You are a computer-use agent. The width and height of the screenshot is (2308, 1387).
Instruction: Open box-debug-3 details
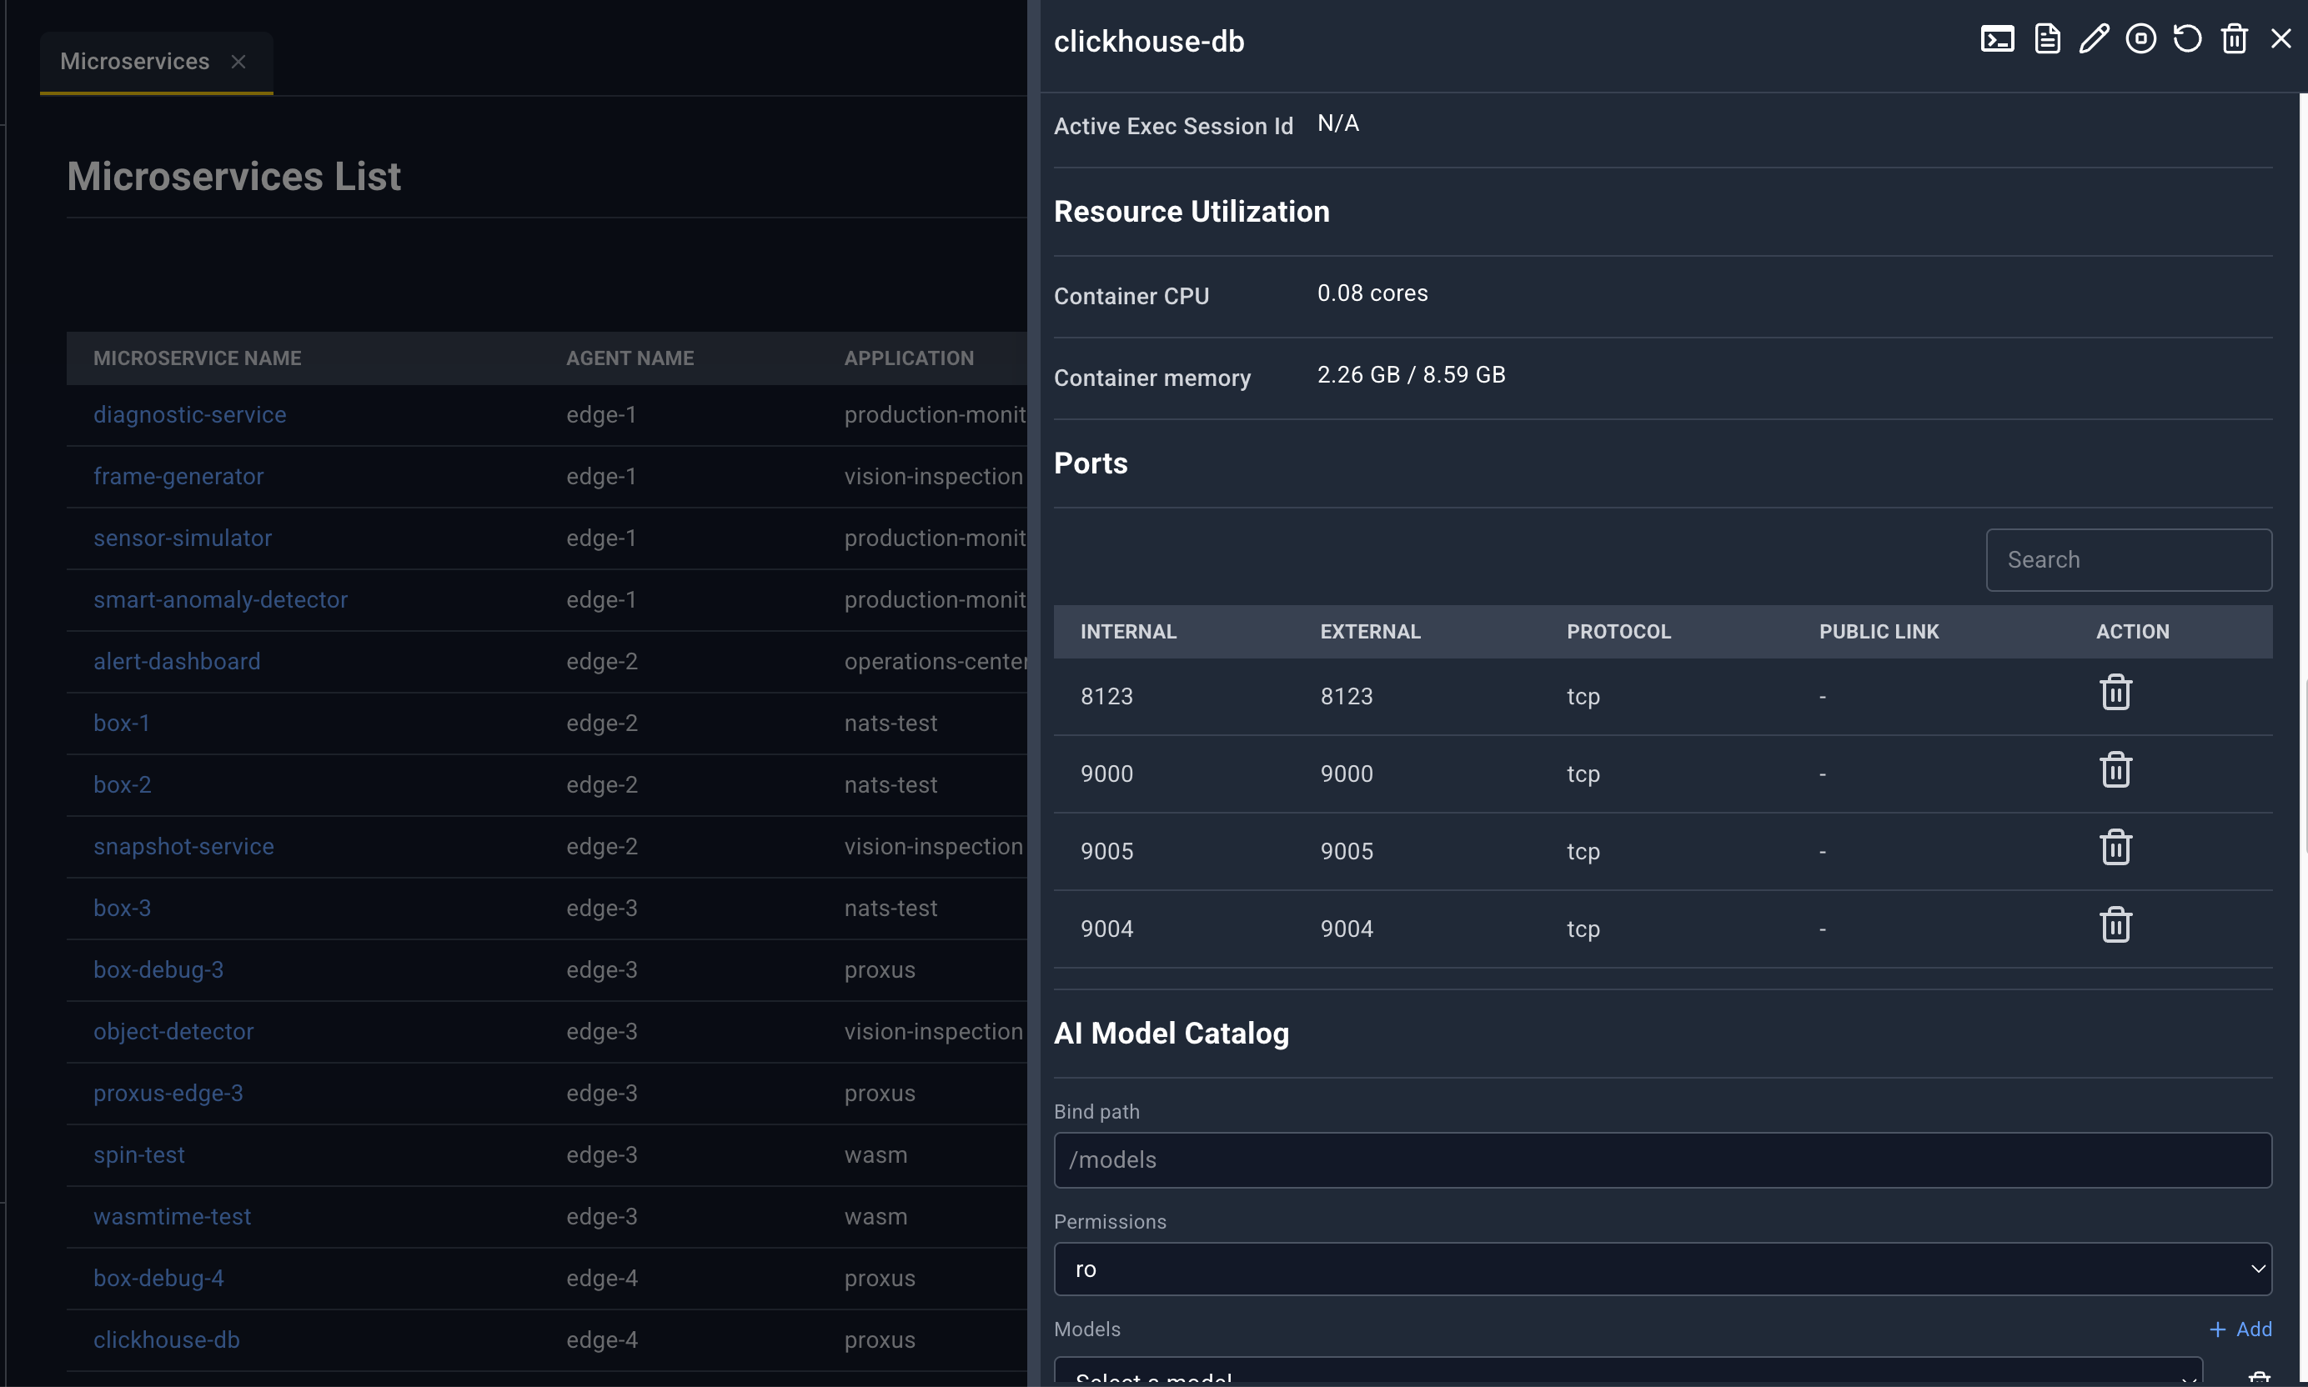point(158,969)
